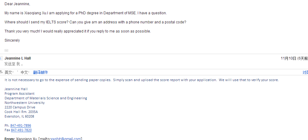This screenshot has height=140, width=308.
Task: Click the arrow between 英文 and 中文
Action: pyautogui.click(x=17, y=71)
